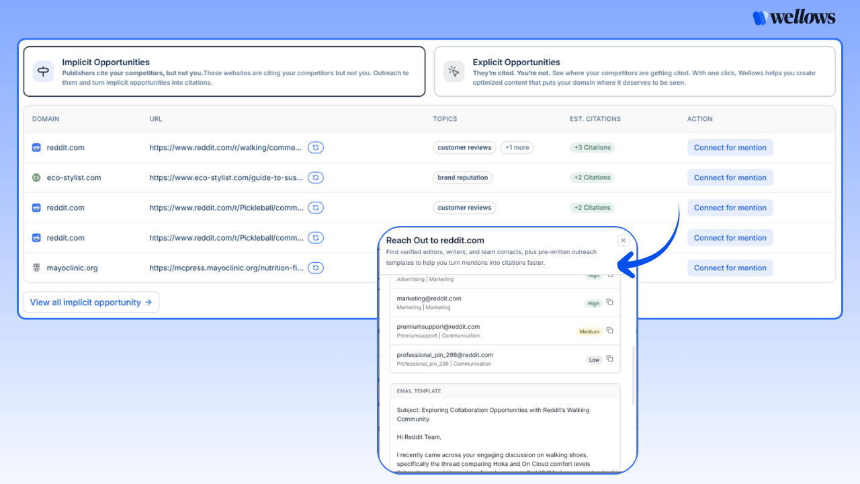The height and width of the screenshot is (484, 860).
Task: Click refresh icon beside reddit walking URL
Action: click(316, 147)
